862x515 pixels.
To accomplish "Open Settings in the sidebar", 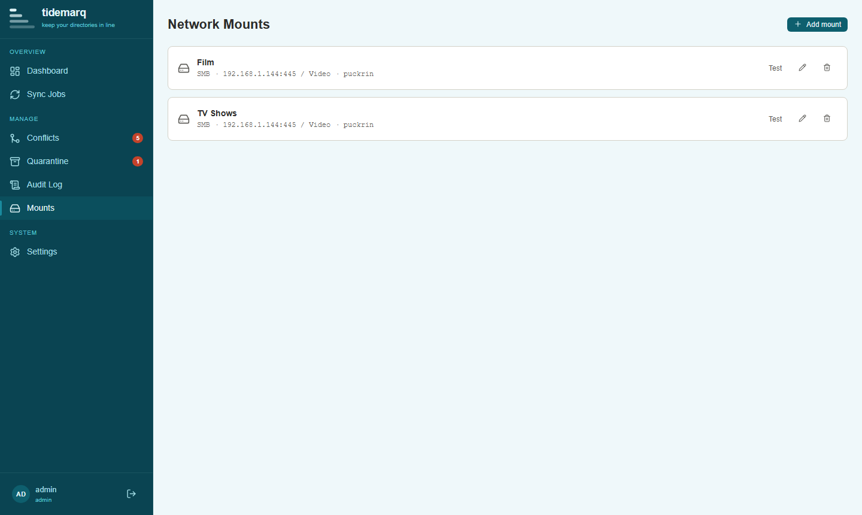I will (x=77, y=252).
